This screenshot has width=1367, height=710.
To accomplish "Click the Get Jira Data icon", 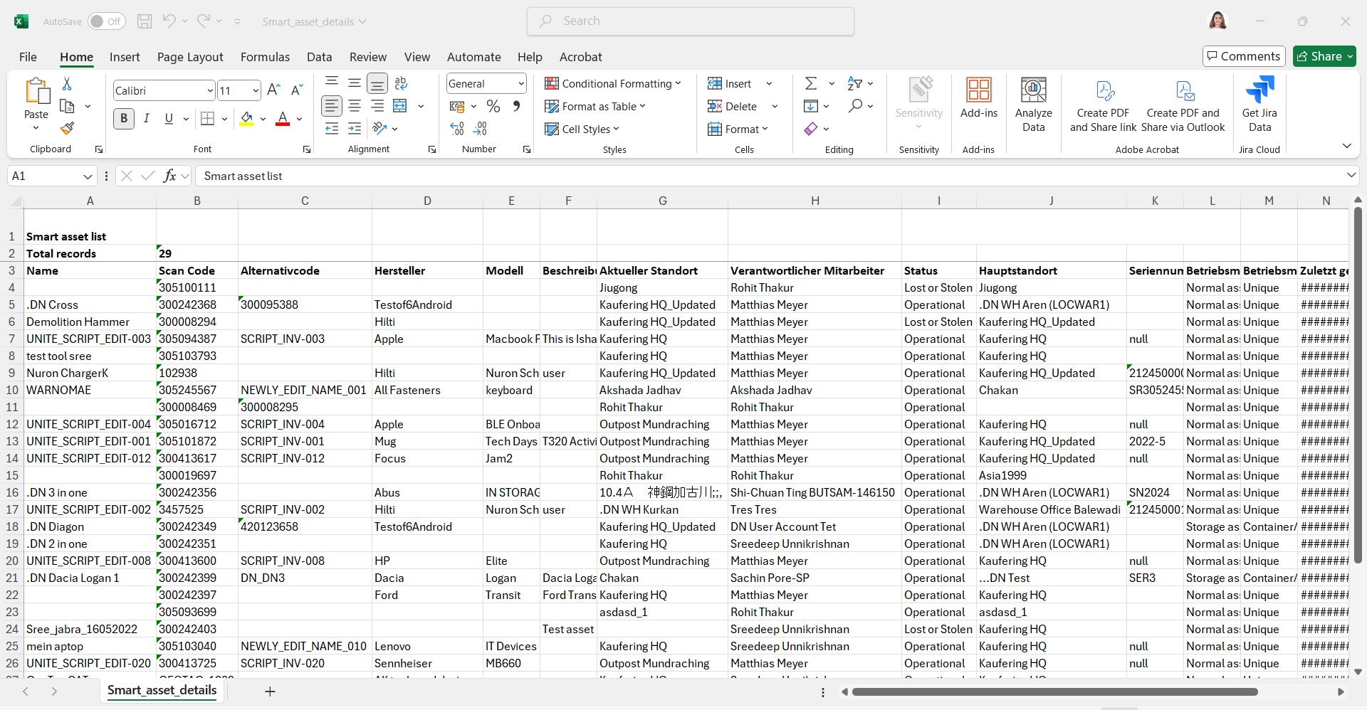I will [1259, 105].
